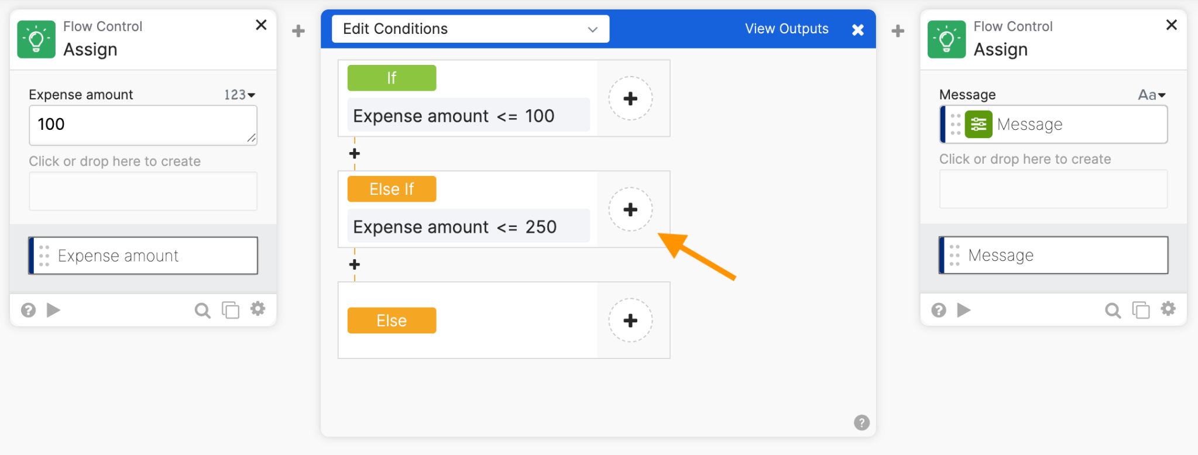Change Expense amount type via 123 dropdown

[240, 95]
